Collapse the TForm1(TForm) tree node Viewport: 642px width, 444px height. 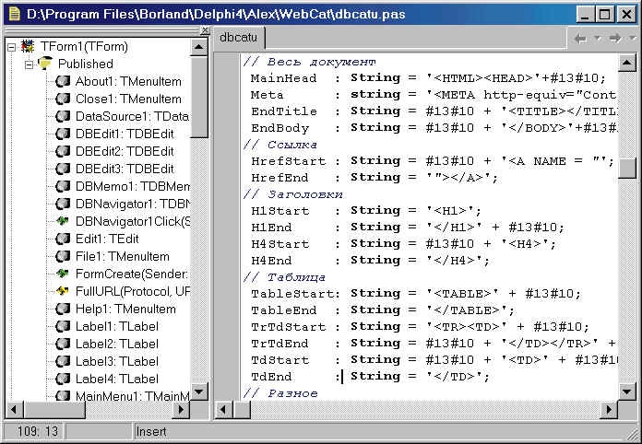(11, 47)
